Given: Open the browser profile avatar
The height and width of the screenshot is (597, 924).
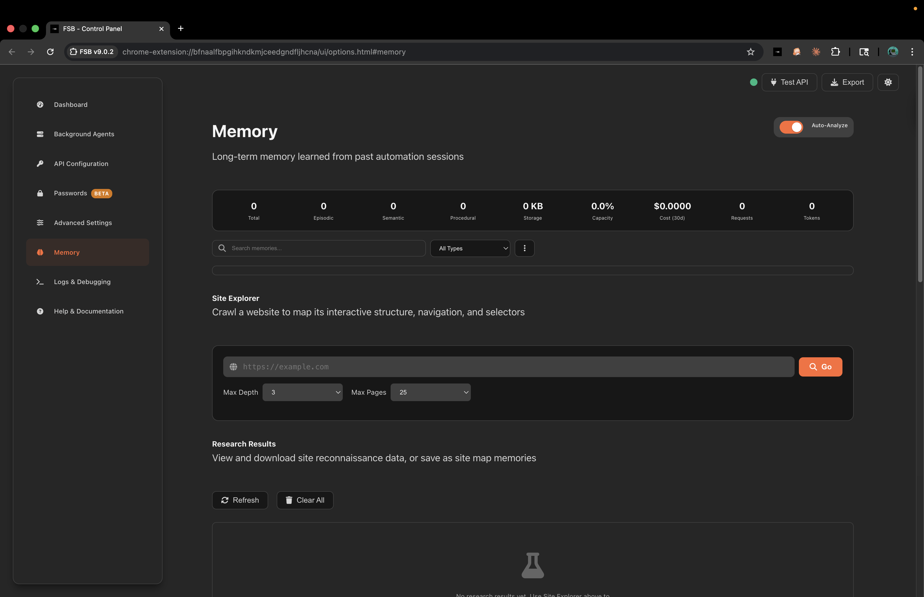Looking at the screenshot, I should pos(893,52).
